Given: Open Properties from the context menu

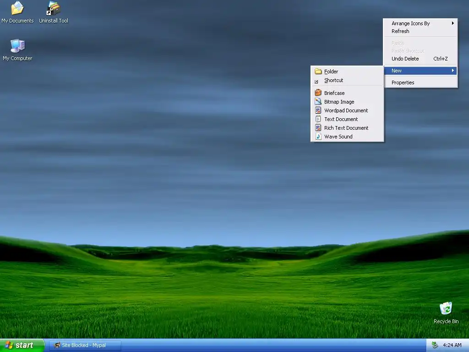Looking at the screenshot, I should [420, 82].
